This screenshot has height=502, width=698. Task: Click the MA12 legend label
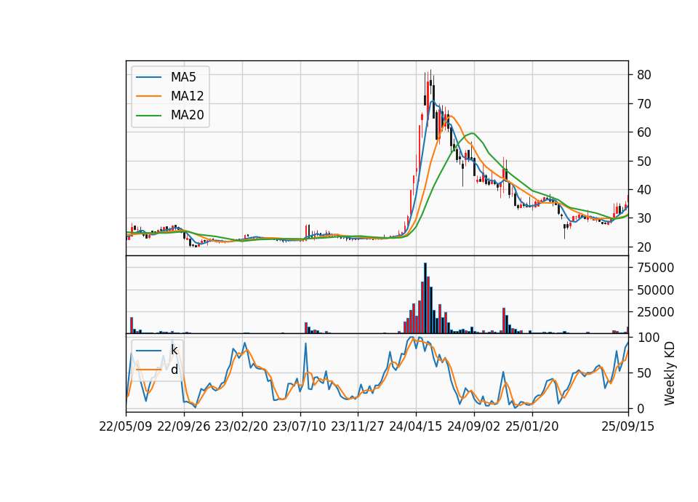tap(187, 96)
